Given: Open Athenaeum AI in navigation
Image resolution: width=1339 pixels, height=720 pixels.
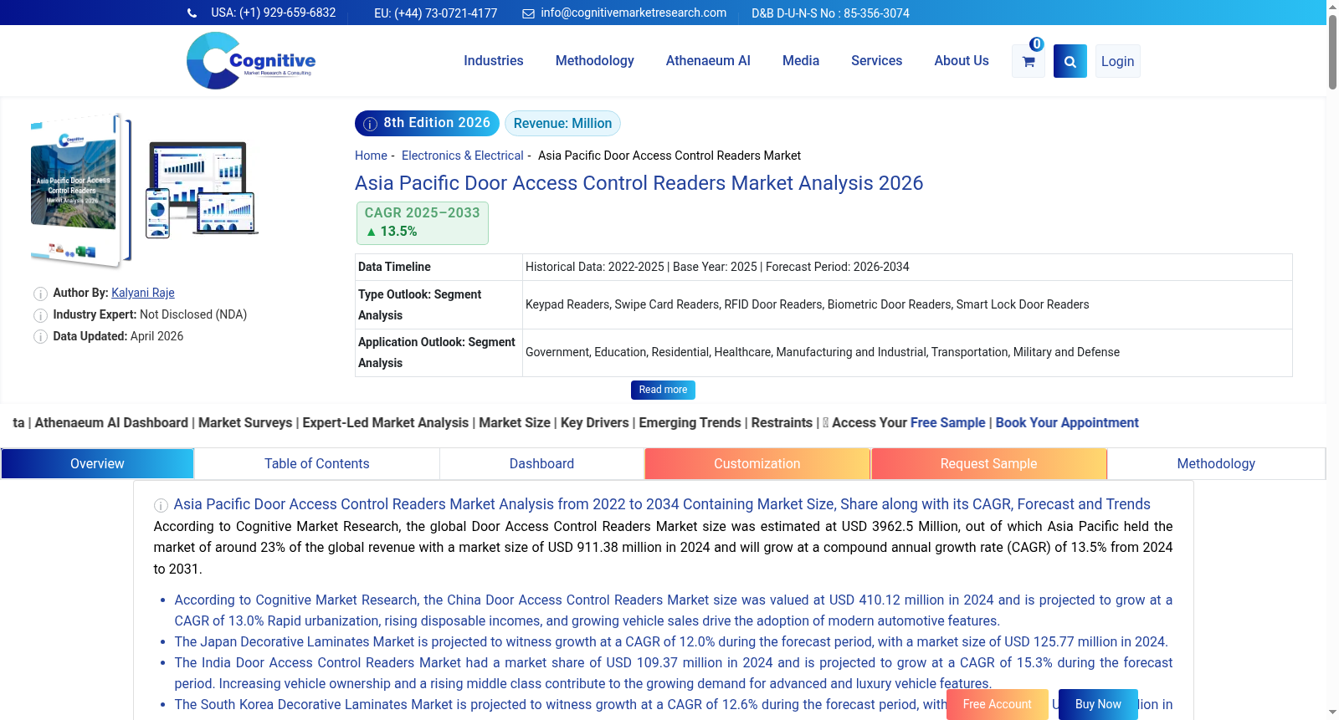Looking at the screenshot, I should (708, 61).
